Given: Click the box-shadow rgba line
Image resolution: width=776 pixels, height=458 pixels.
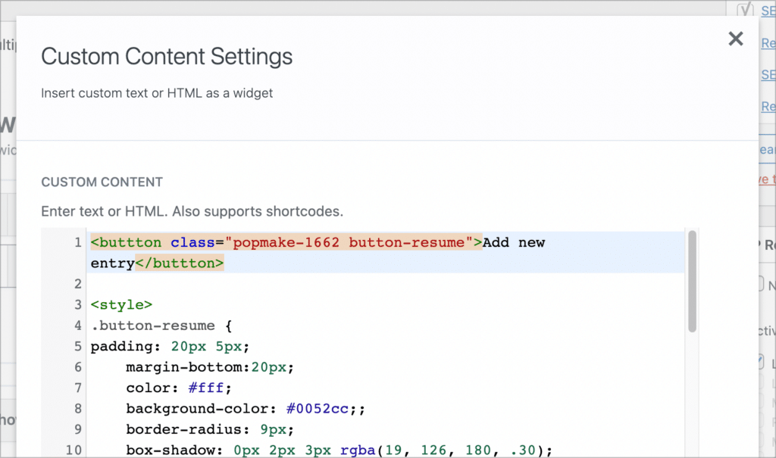Looking at the screenshot, I should pos(339,450).
